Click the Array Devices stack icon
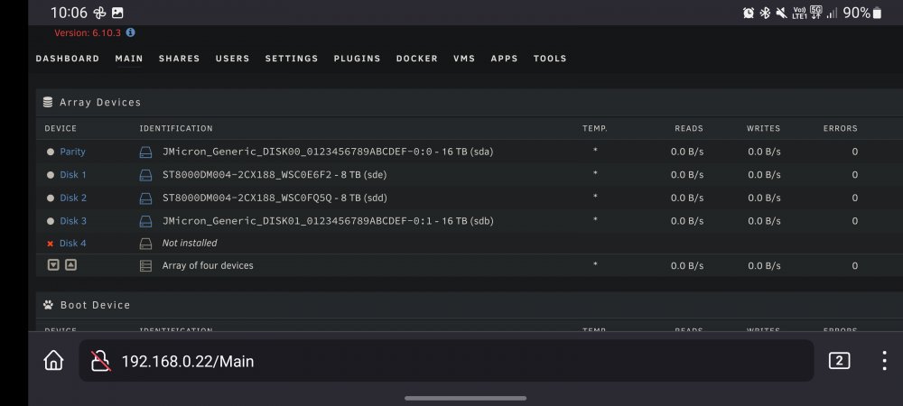The width and height of the screenshot is (903, 406). pos(48,102)
